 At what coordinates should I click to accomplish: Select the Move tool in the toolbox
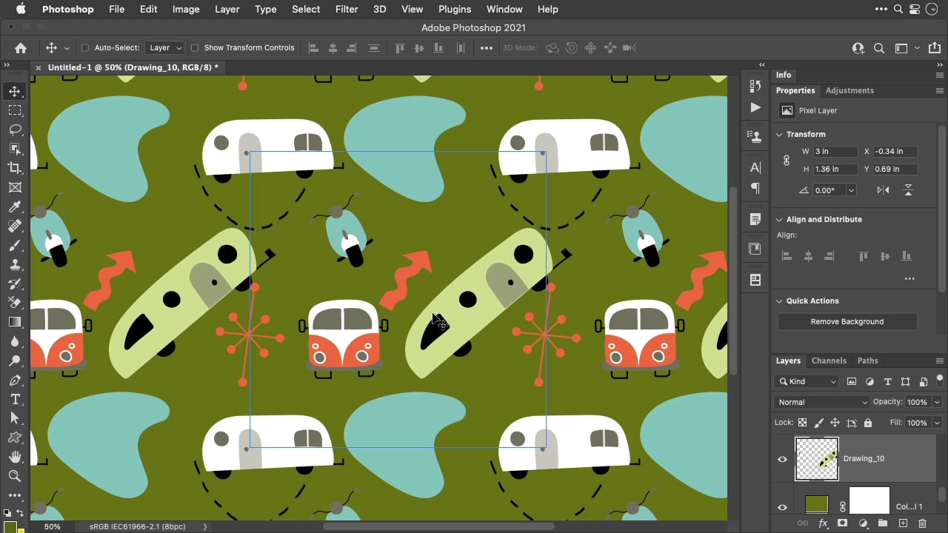15,91
